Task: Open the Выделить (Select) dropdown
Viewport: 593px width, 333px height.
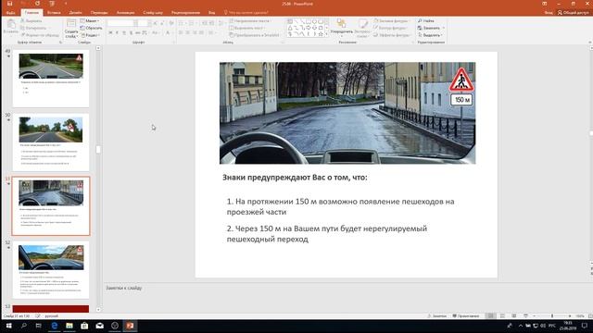Action: pyautogui.click(x=430, y=35)
